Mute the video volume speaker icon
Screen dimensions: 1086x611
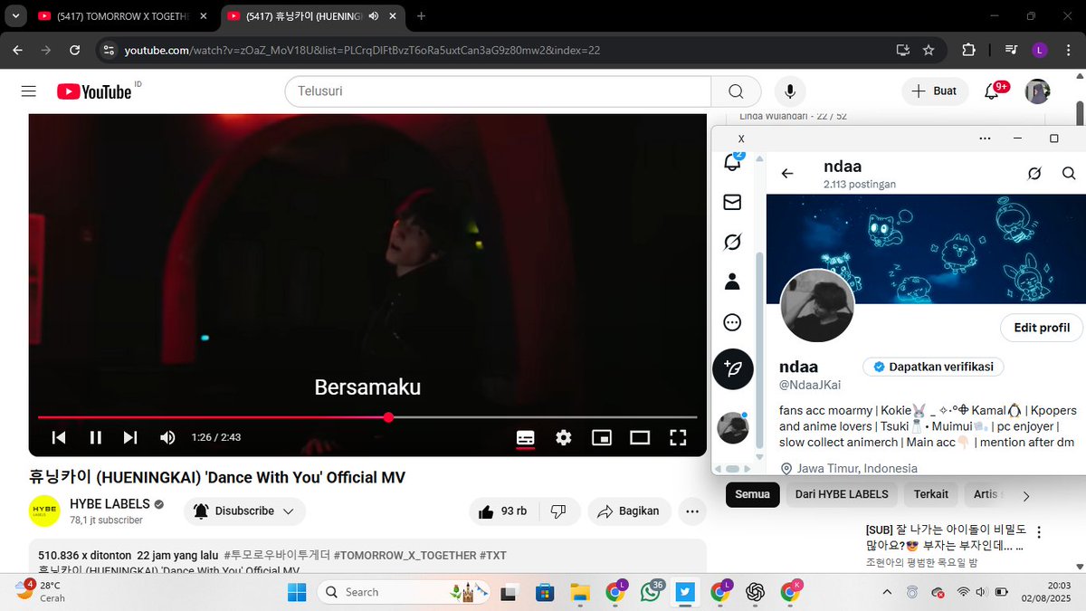pos(167,437)
